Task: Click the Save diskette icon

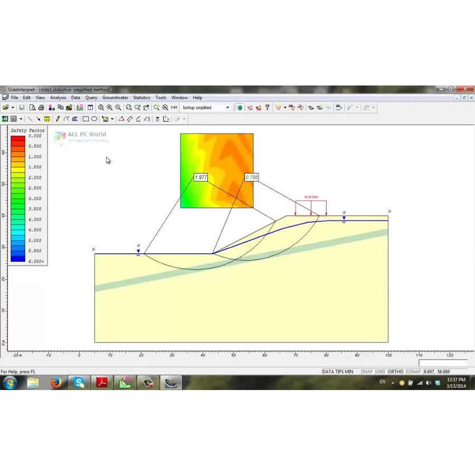Action: point(22,108)
